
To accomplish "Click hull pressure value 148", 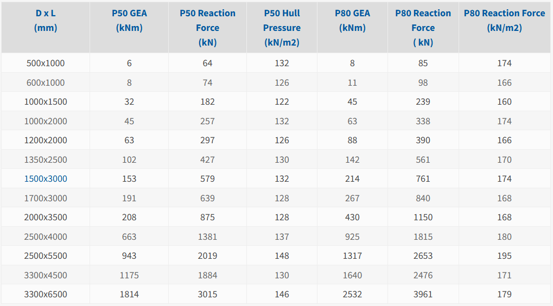I will [x=282, y=256].
